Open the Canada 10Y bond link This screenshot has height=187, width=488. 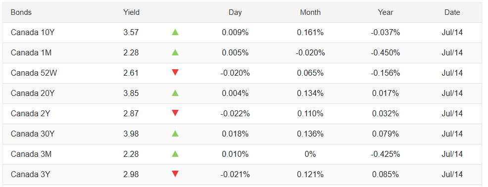(x=33, y=32)
